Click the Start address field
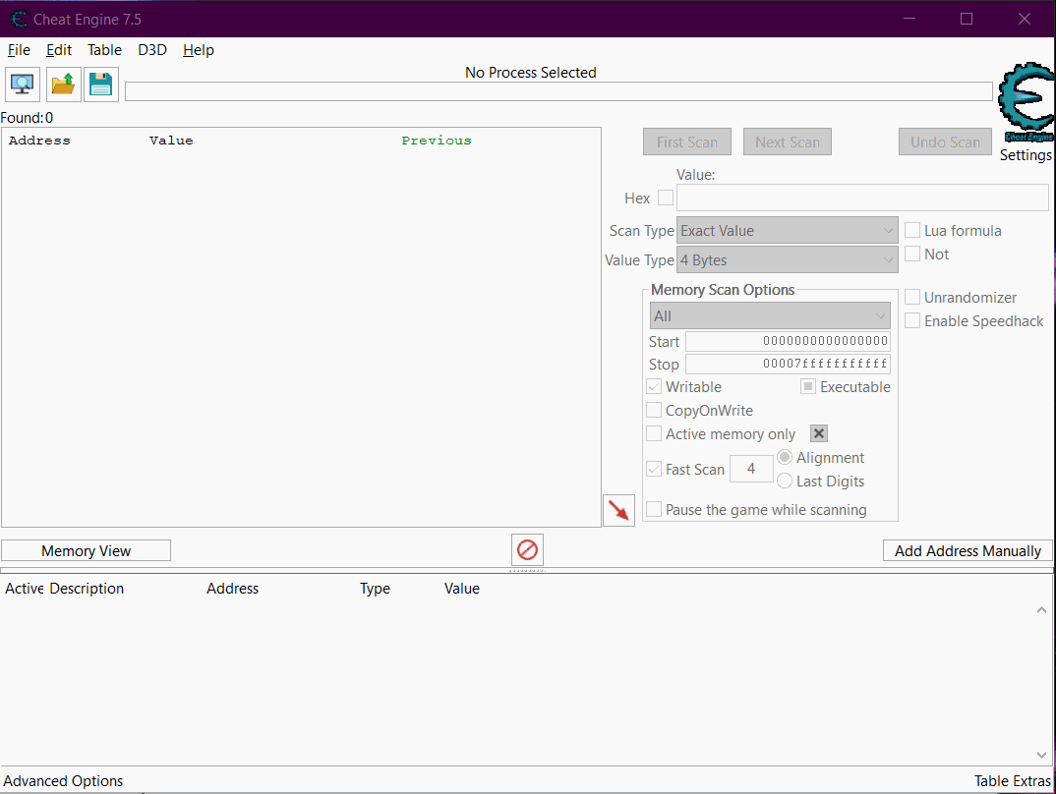Viewport: 1056px width, 794px height. (788, 341)
